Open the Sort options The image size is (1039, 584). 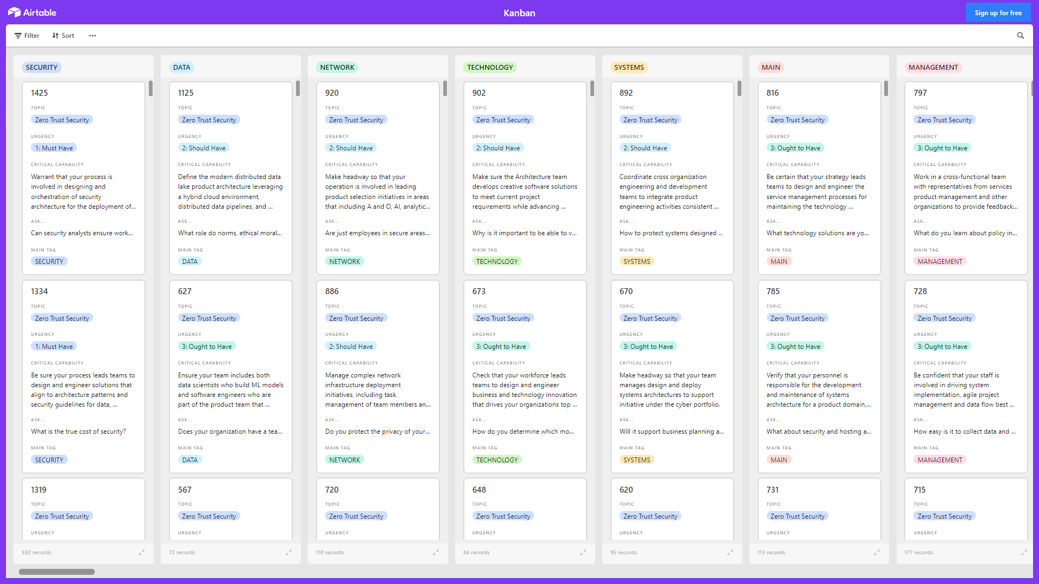pos(63,36)
